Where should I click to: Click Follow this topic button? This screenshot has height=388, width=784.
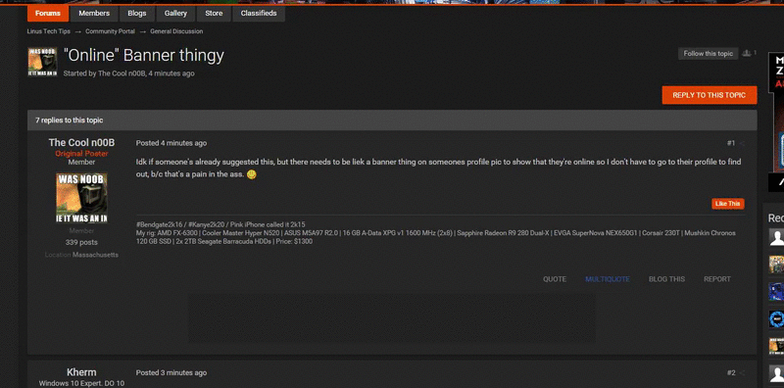pyautogui.click(x=708, y=54)
